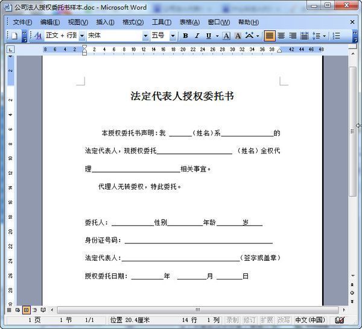
Task: Switch to Web Layout view
Action: point(17,310)
